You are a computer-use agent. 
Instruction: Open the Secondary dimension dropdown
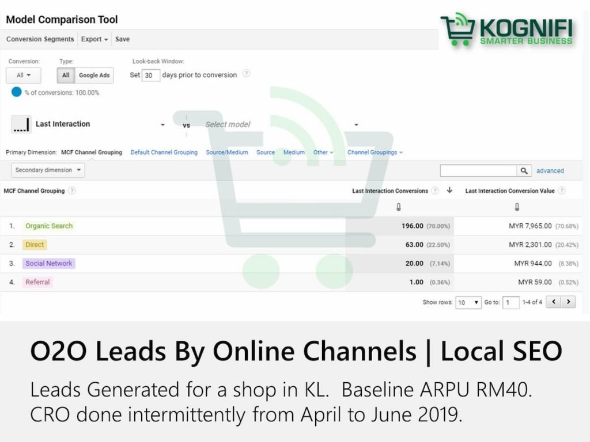tap(48, 170)
